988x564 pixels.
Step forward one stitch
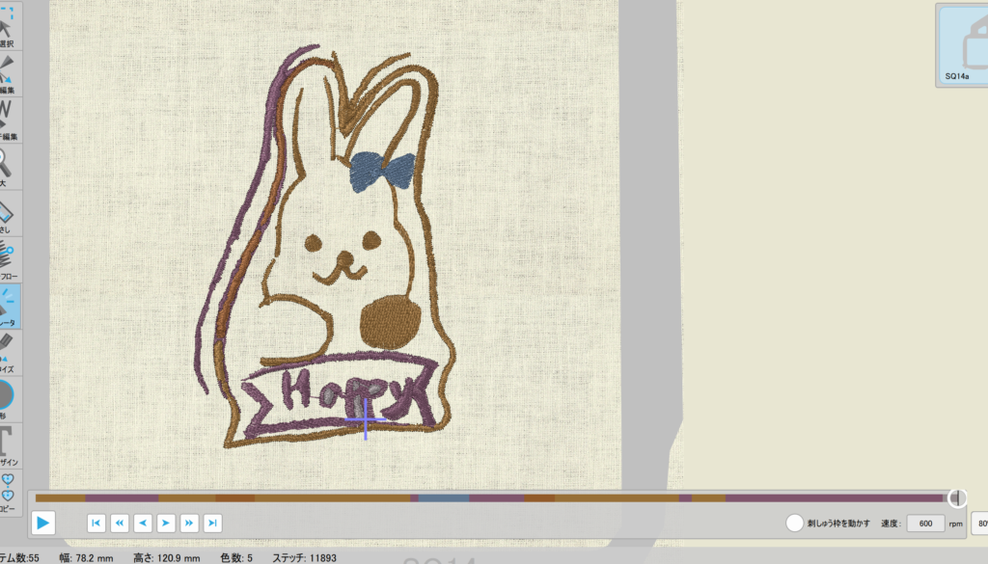pos(166,523)
